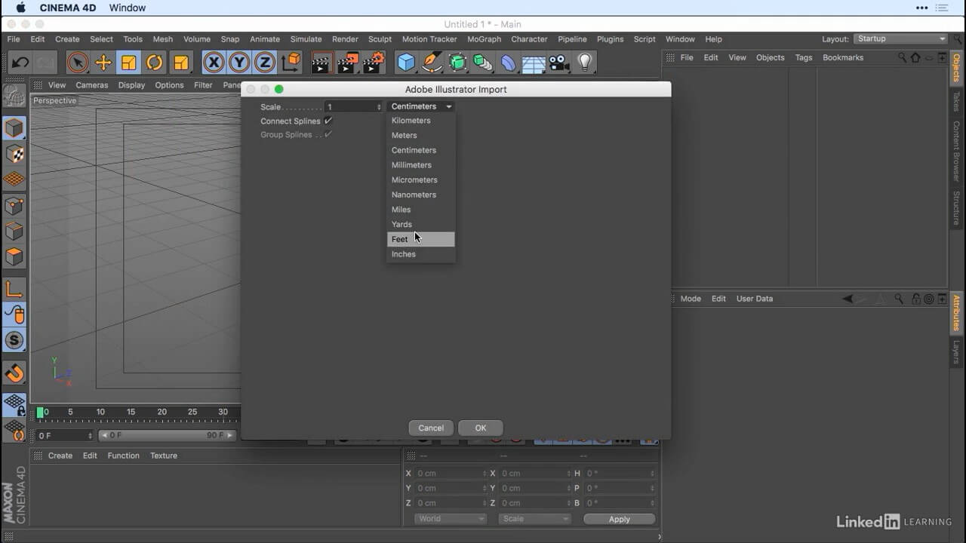The height and width of the screenshot is (543, 966).
Task: Open the Centimeters unit dropdown in dialog
Action: click(x=421, y=106)
